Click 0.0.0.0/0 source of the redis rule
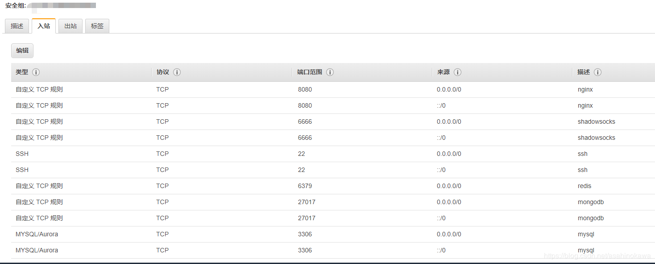This screenshot has height=264, width=655. (x=449, y=186)
